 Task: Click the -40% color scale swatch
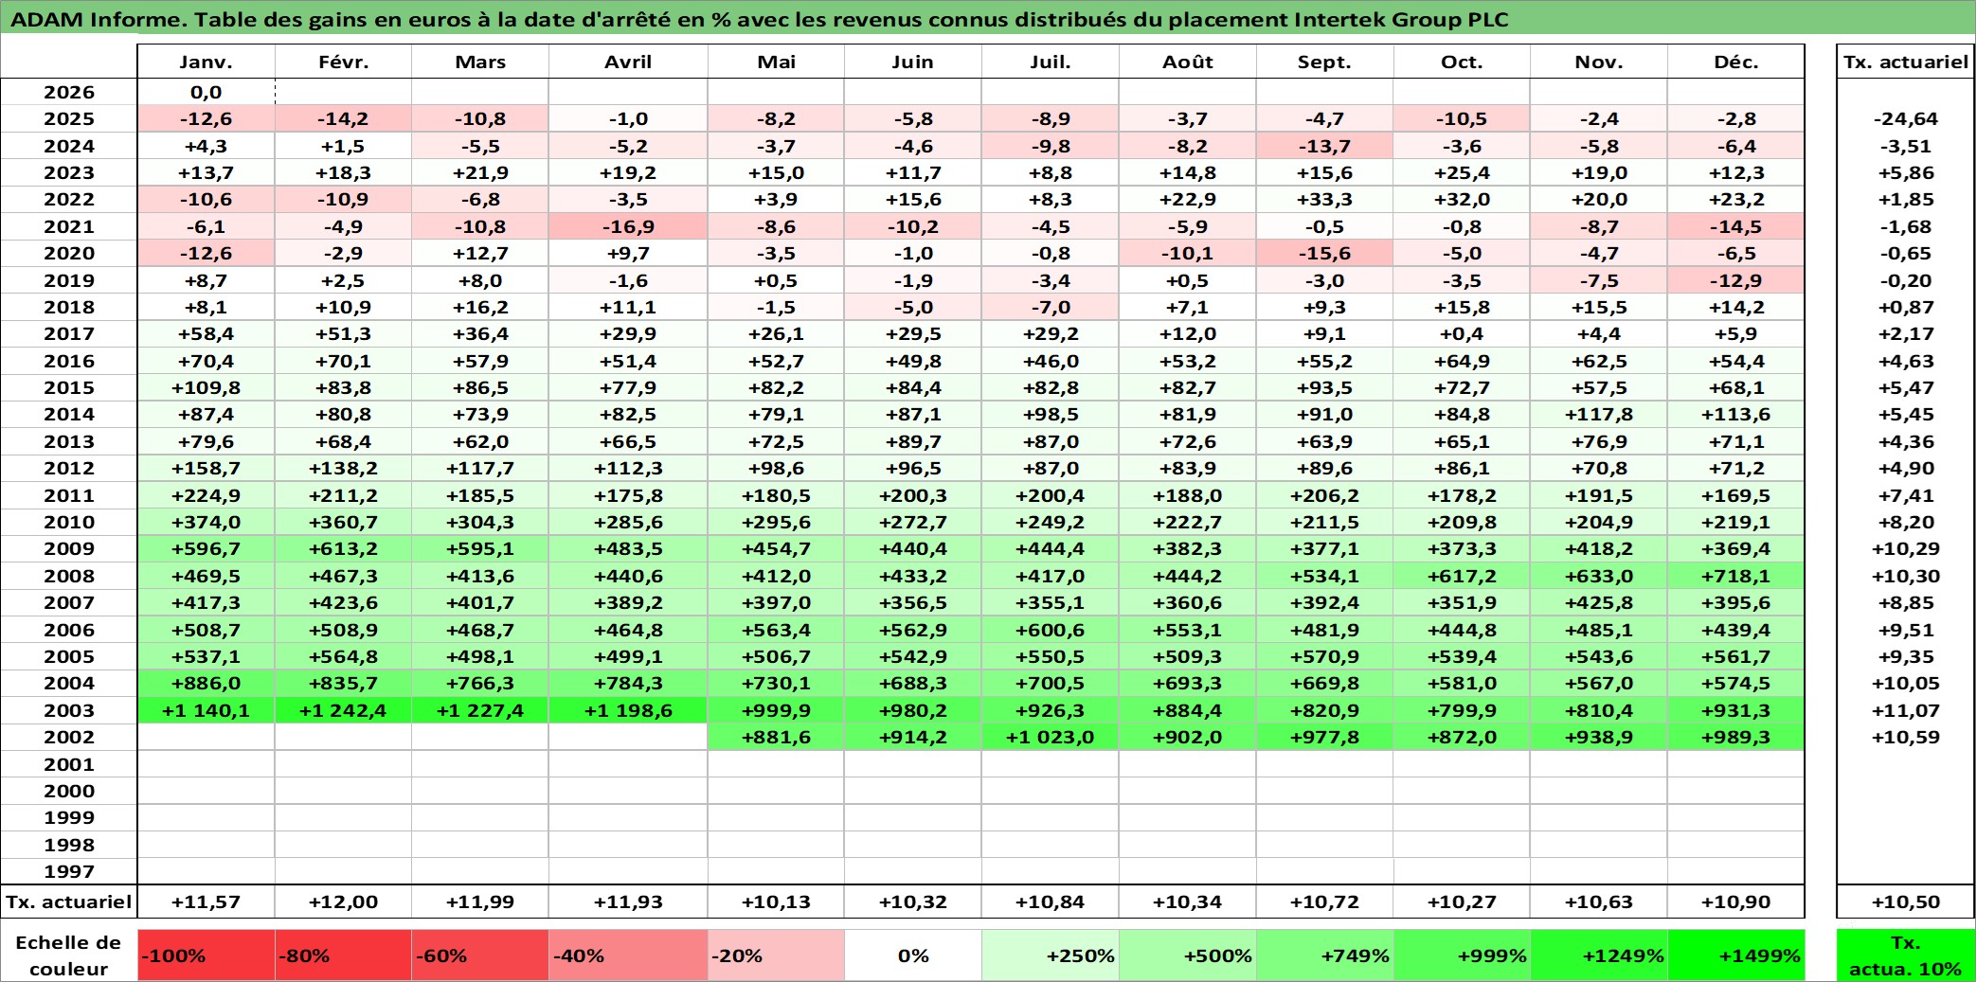(x=628, y=955)
